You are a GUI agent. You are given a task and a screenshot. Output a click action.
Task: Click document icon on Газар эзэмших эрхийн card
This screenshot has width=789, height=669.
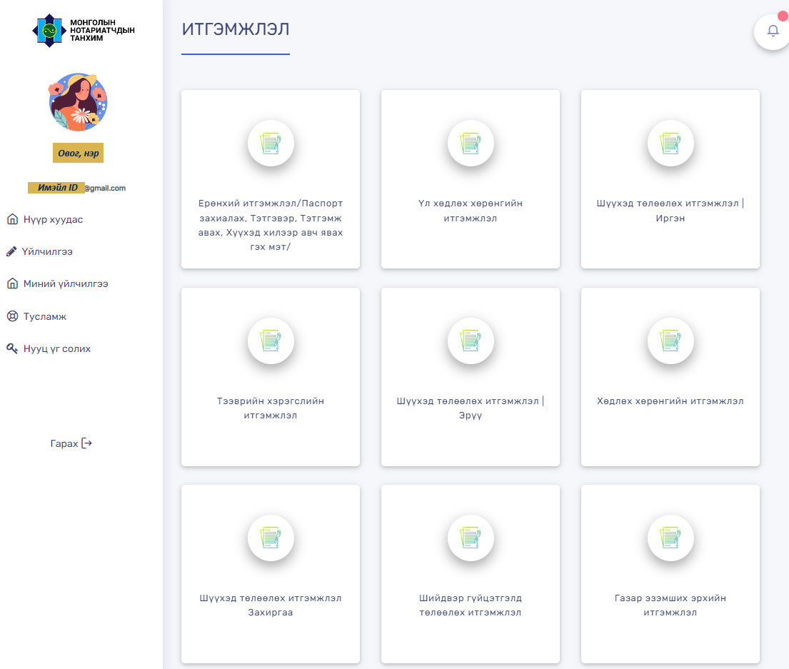(x=670, y=538)
